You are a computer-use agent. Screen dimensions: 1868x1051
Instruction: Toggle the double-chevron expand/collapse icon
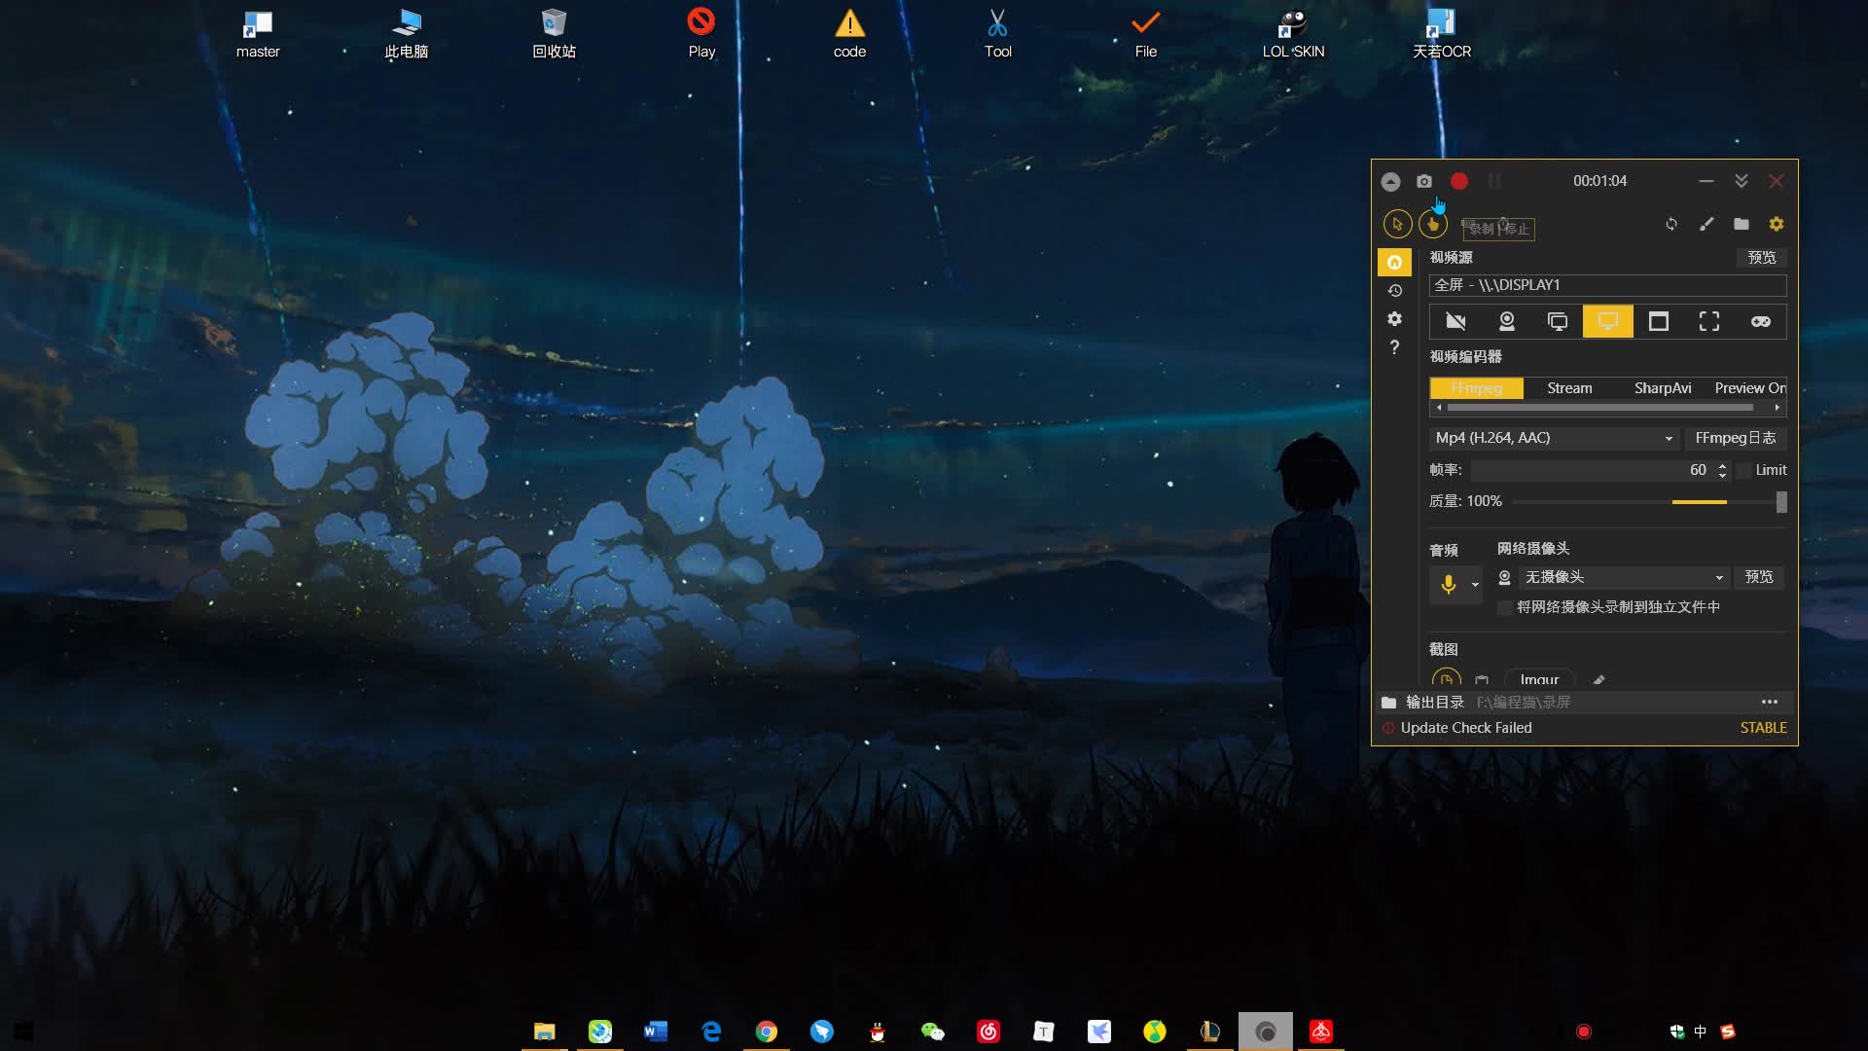click(x=1742, y=181)
